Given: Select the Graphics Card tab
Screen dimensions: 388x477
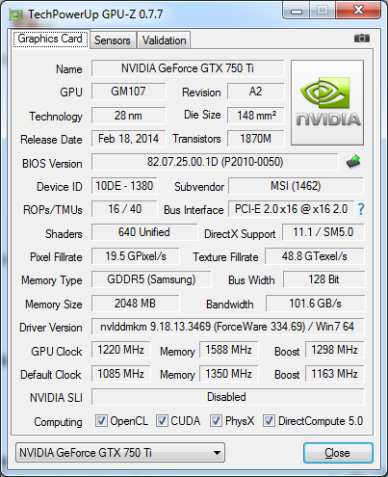Looking at the screenshot, I should tap(50, 39).
